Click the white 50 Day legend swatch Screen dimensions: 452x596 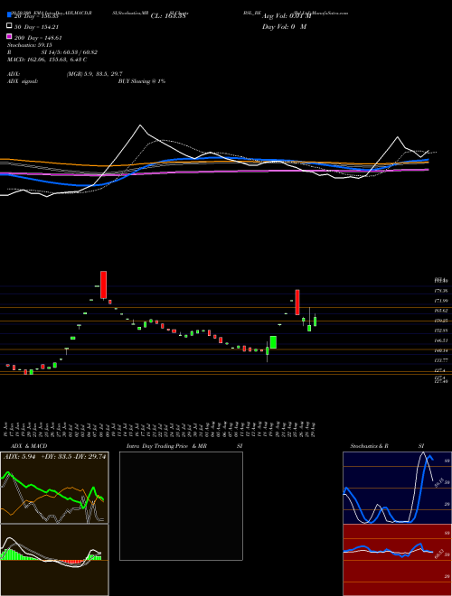pos(9,26)
